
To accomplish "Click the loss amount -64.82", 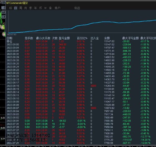I will [x=62, y=121].
